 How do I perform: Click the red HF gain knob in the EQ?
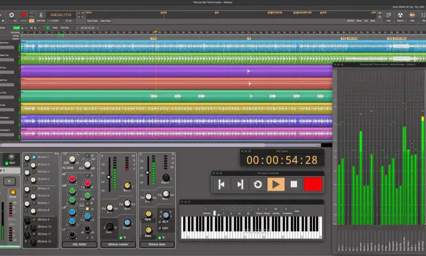(72, 179)
